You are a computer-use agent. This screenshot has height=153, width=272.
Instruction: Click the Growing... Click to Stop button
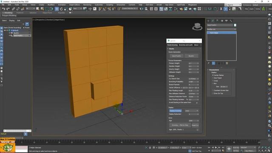click(x=180, y=125)
